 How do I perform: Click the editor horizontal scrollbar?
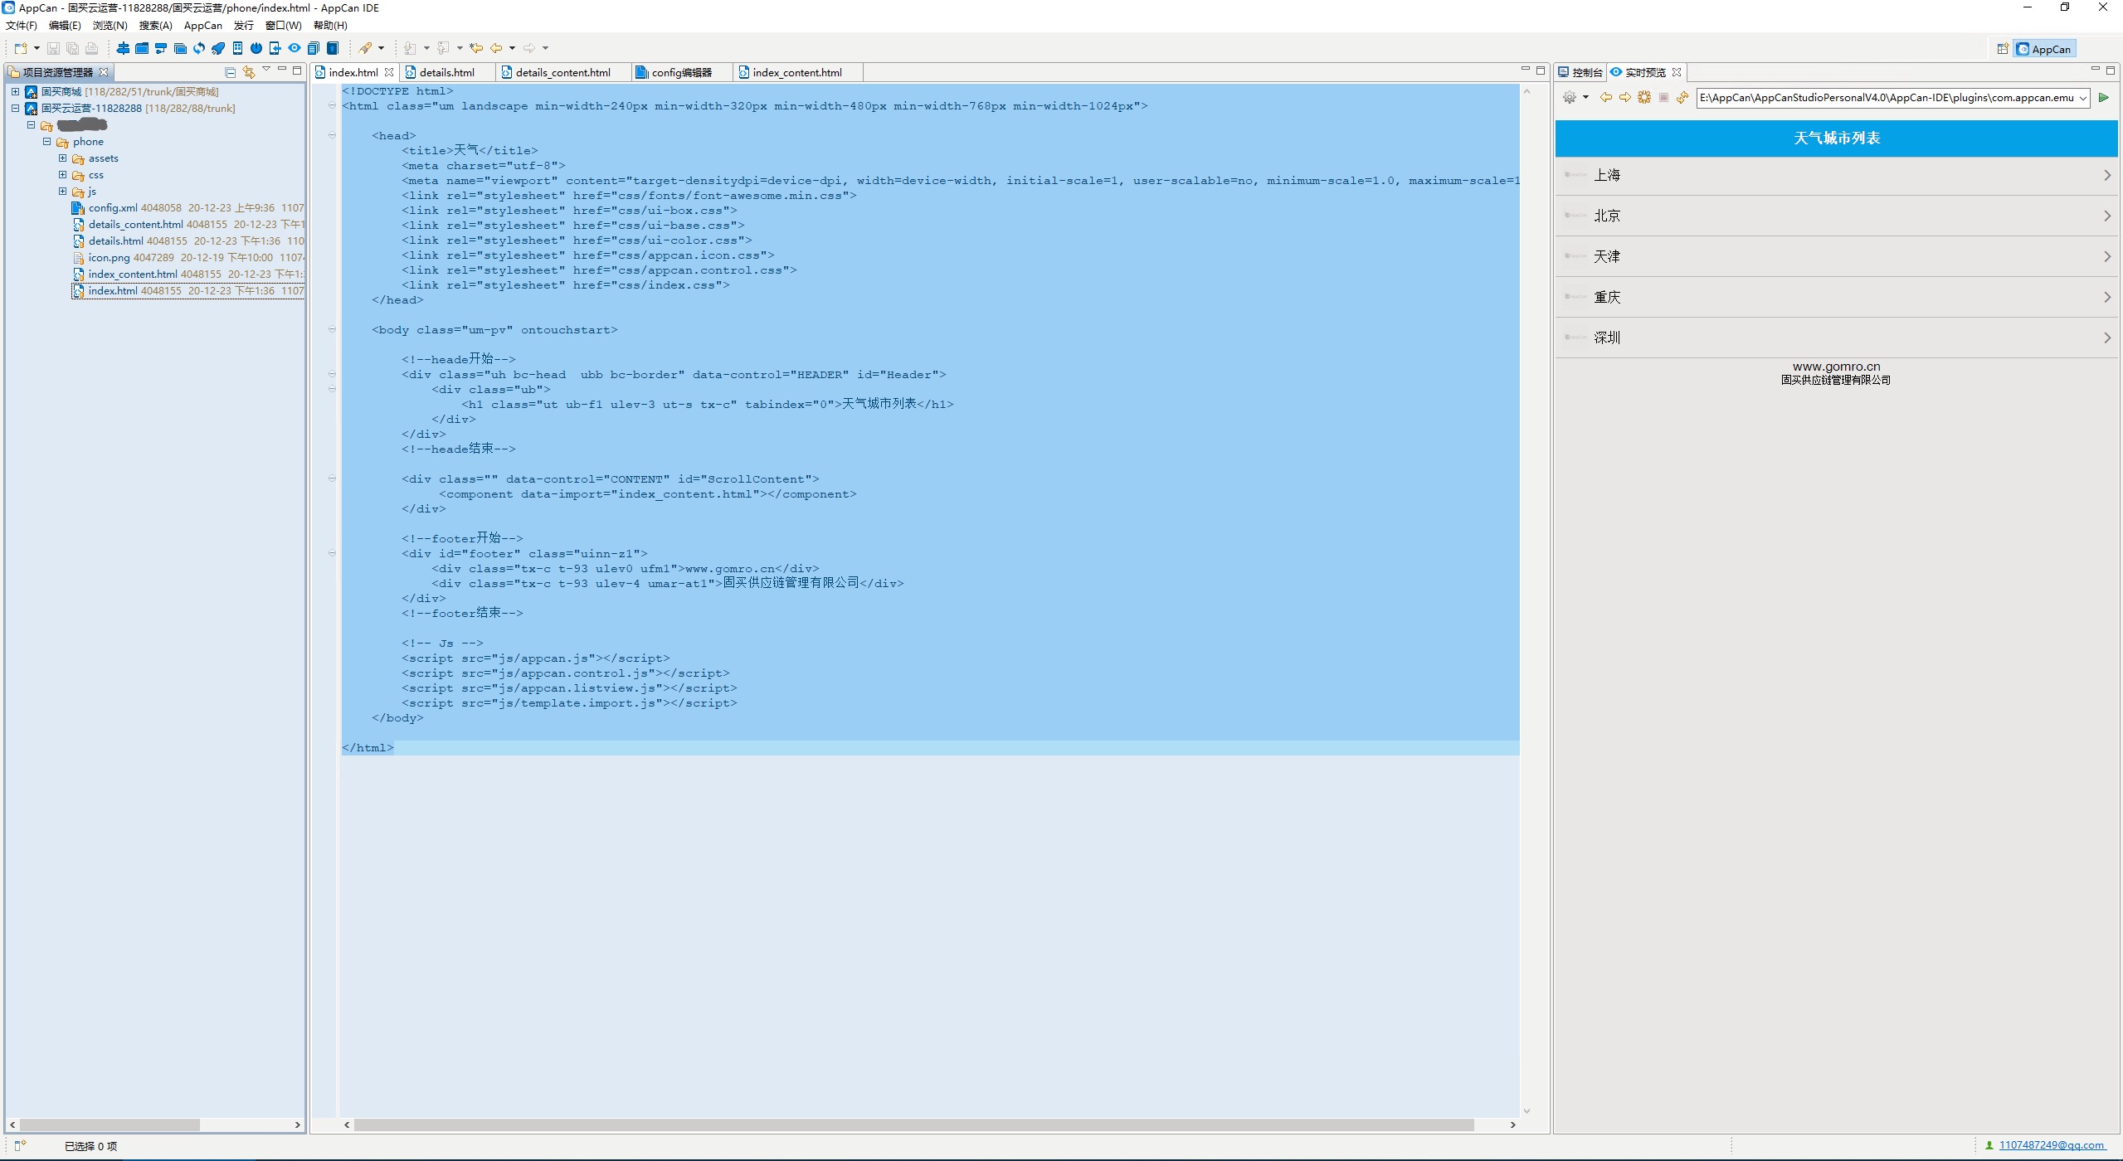tap(913, 1125)
